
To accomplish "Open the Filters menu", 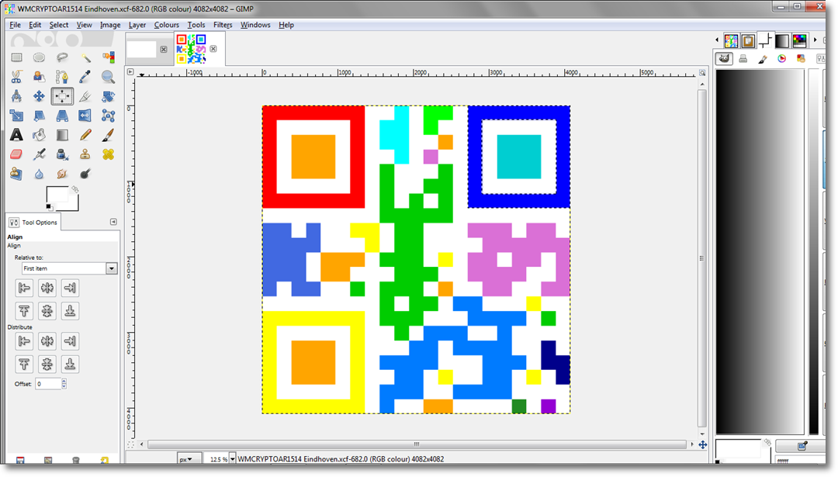I will (x=223, y=25).
